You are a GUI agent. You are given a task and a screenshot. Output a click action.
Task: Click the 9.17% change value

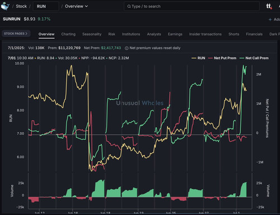click(44, 19)
